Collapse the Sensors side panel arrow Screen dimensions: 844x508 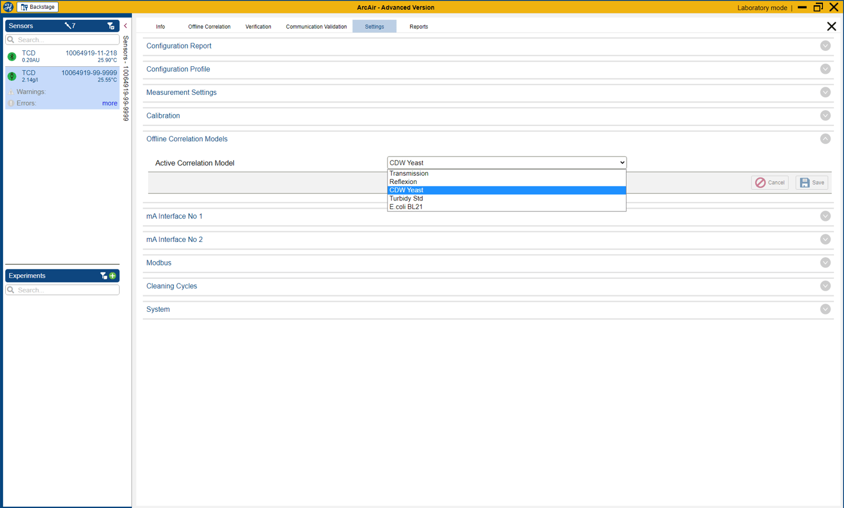coord(125,26)
